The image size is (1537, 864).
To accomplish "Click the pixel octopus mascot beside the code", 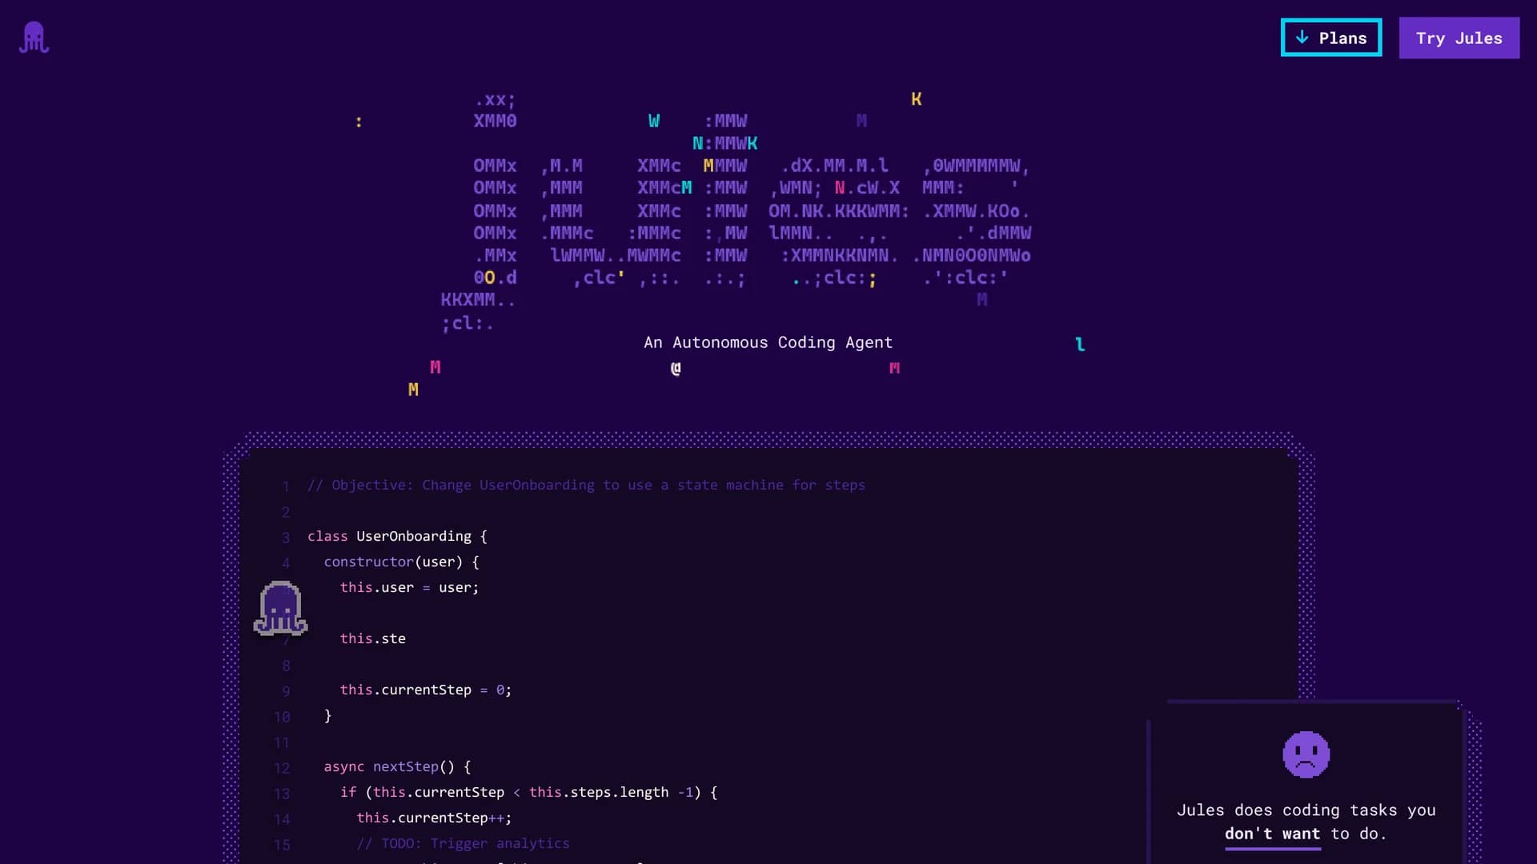I will tap(280, 608).
